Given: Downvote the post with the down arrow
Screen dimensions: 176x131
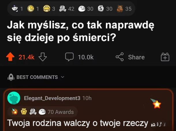Looking at the screenshot, I should (x=43, y=57).
